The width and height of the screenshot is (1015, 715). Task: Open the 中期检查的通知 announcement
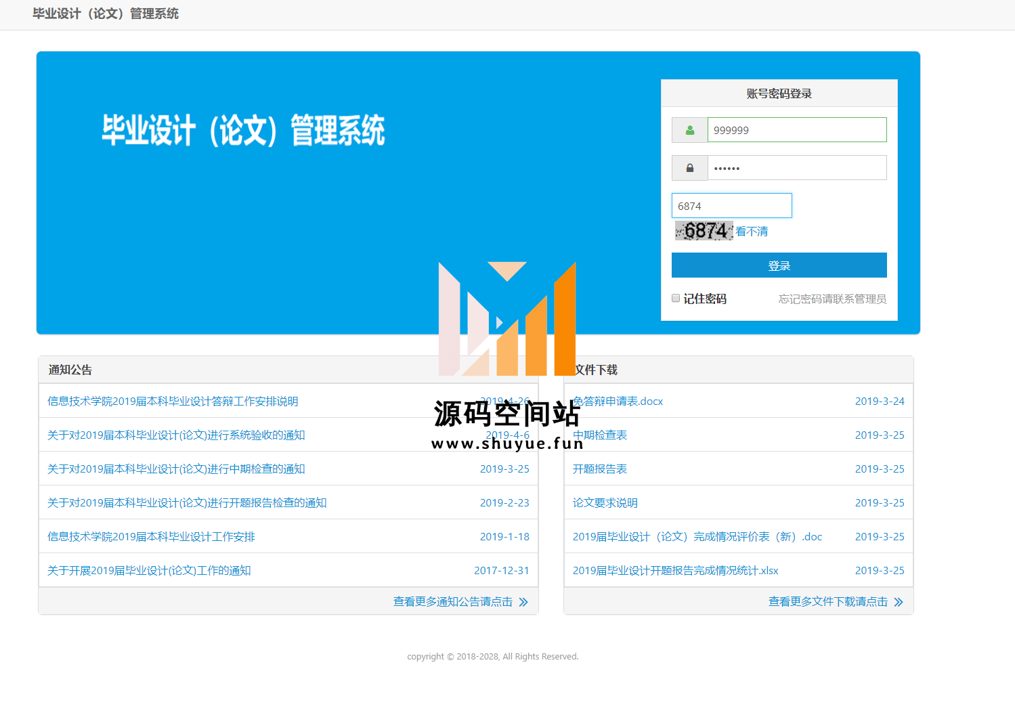click(x=176, y=469)
